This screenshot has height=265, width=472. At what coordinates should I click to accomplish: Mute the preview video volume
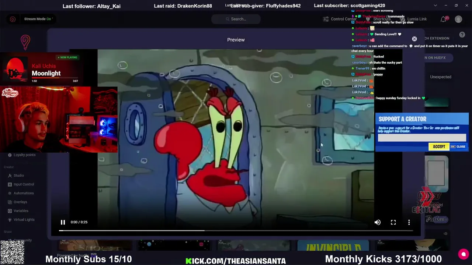377,222
